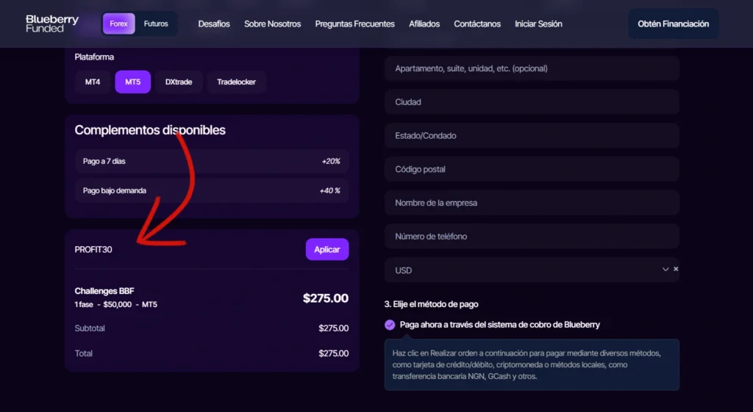Click the PROFIT30 coupon code field
Image resolution: width=753 pixels, height=412 pixels.
coord(184,250)
